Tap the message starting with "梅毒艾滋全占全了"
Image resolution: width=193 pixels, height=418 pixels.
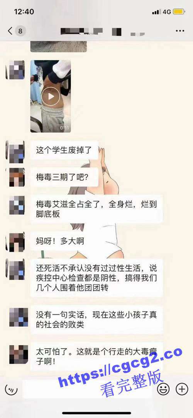point(96,210)
